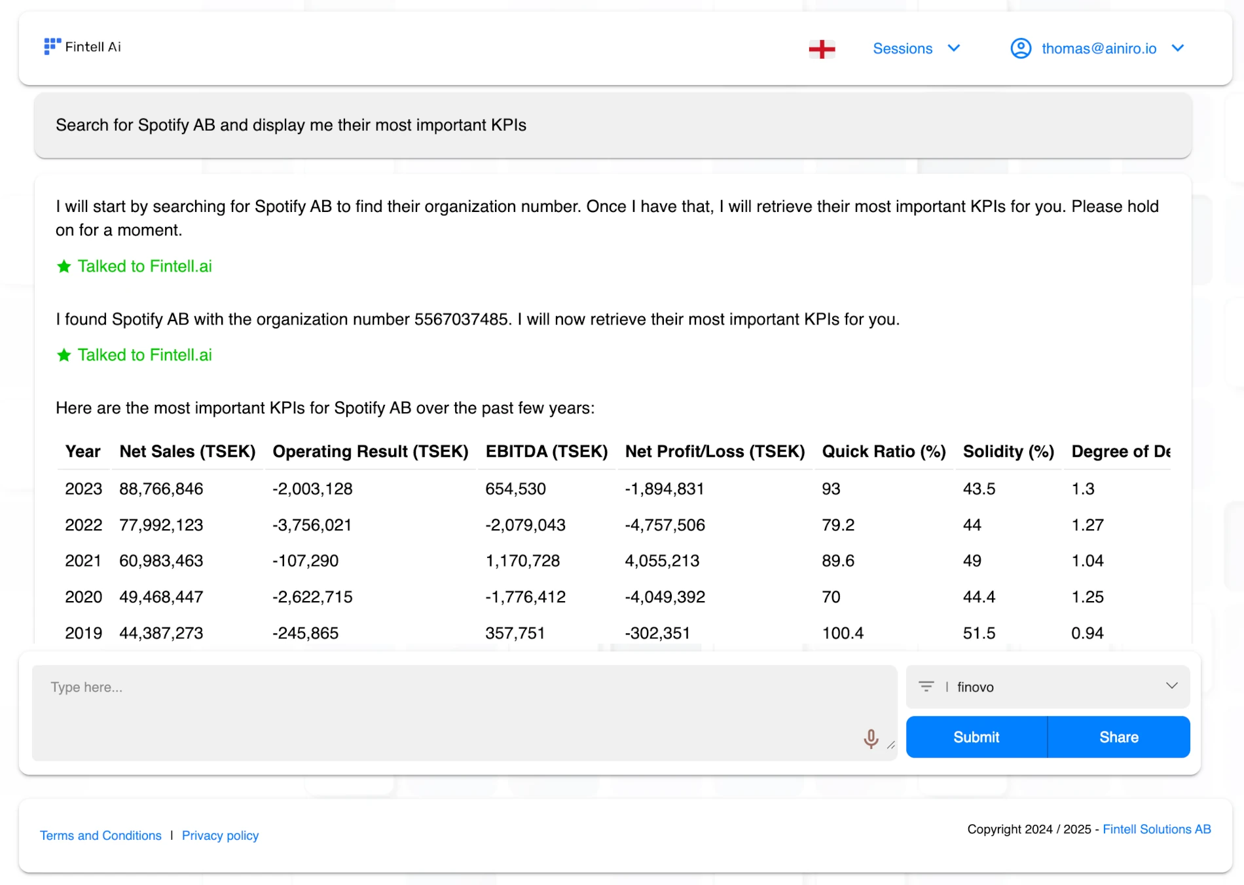This screenshot has height=885, width=1244.
Task: Click the microphone icon for voice input
Action: pyautogui.click(x=871, y=738)
